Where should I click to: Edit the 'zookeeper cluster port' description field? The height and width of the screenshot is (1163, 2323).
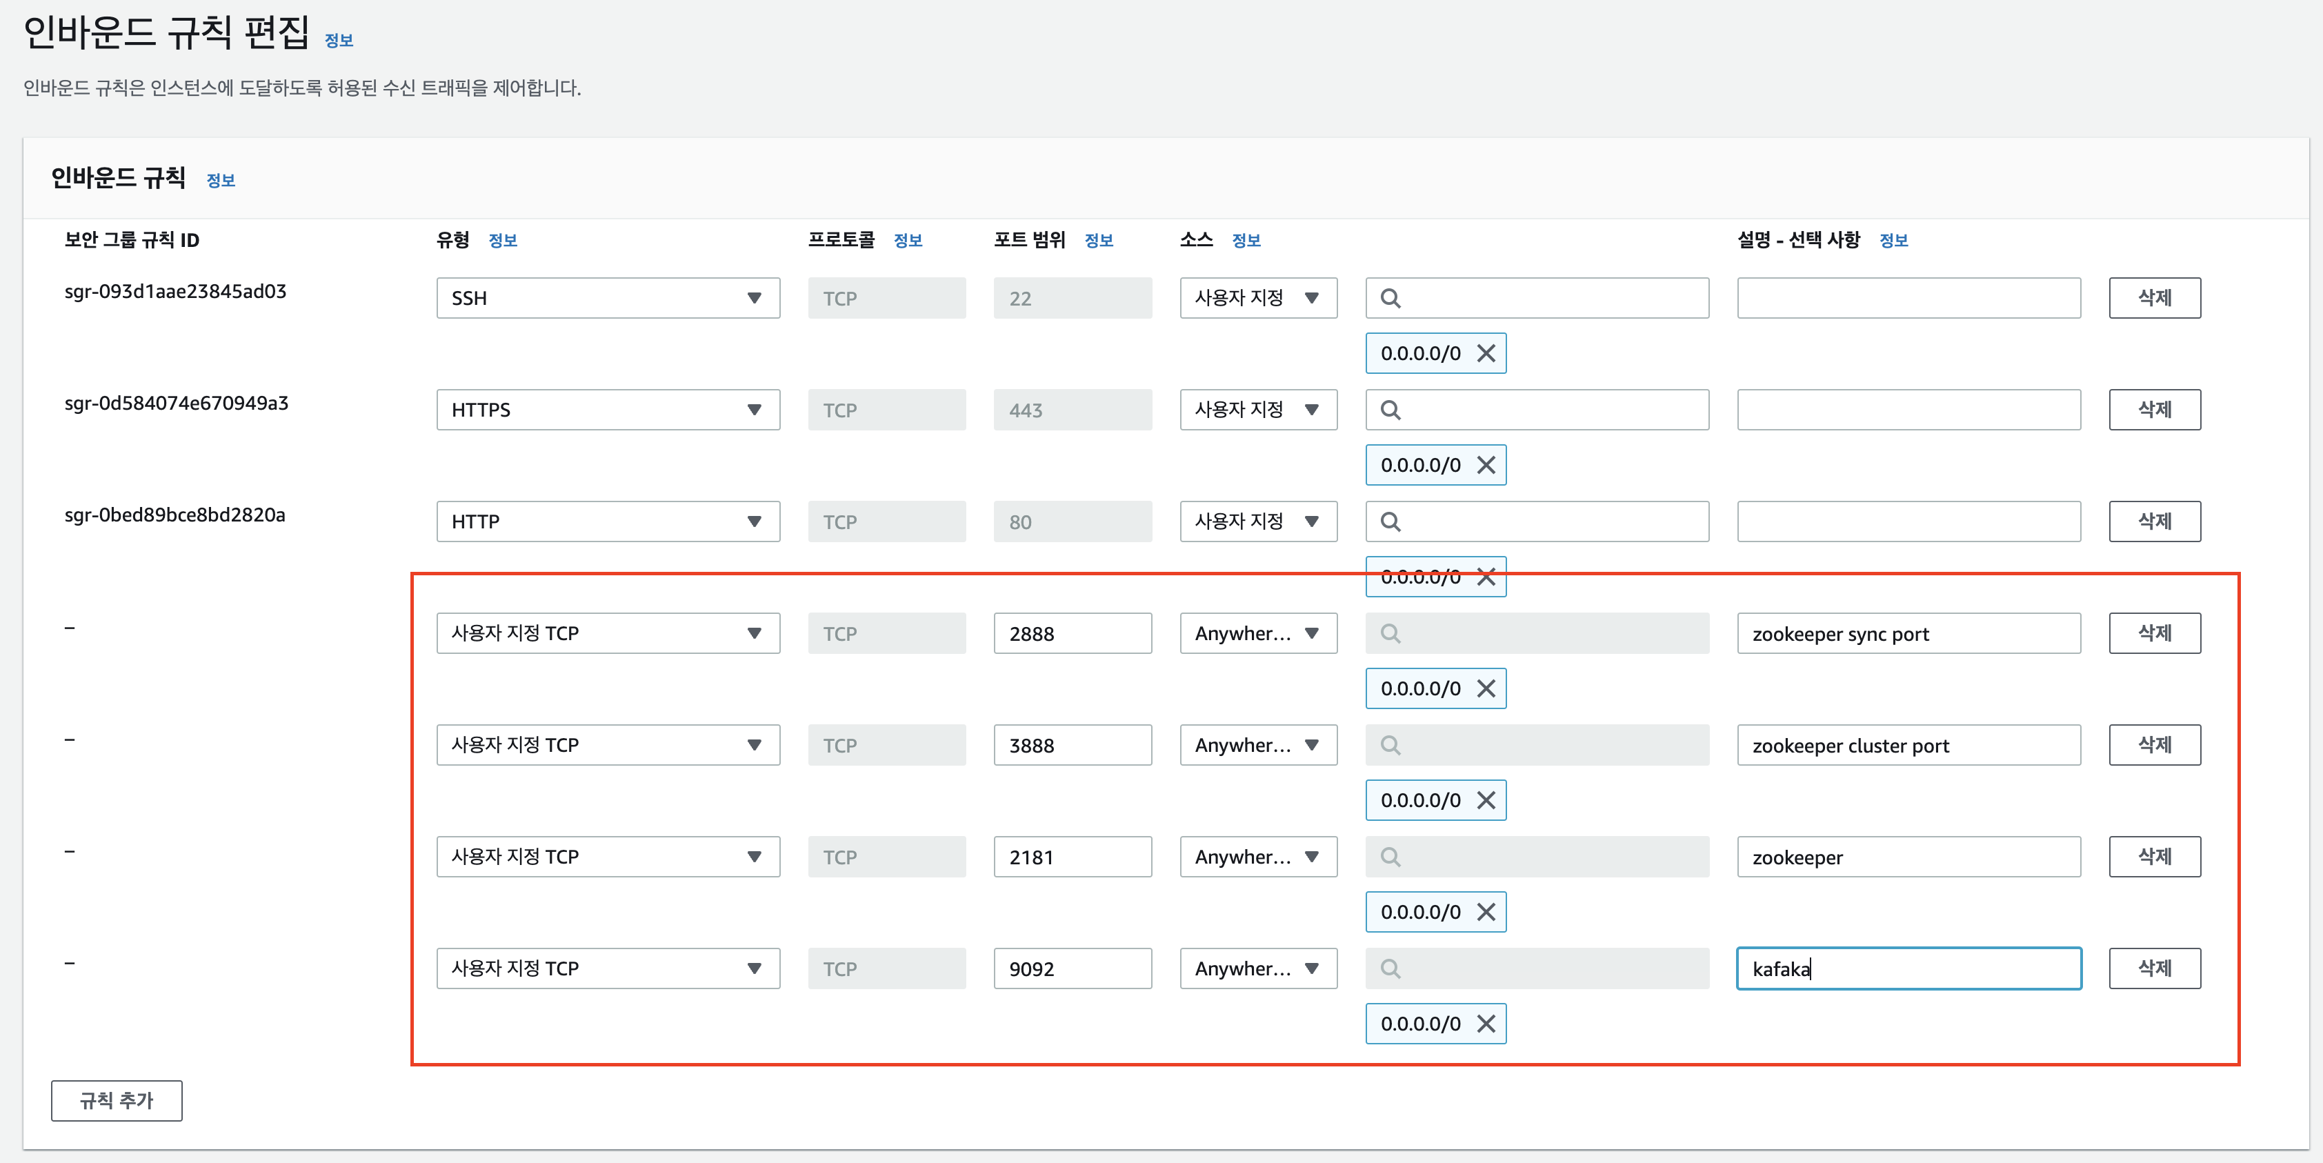1908,746
